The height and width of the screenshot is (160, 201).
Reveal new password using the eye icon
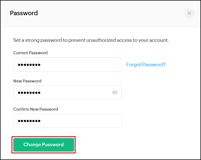tap(115, 92)
